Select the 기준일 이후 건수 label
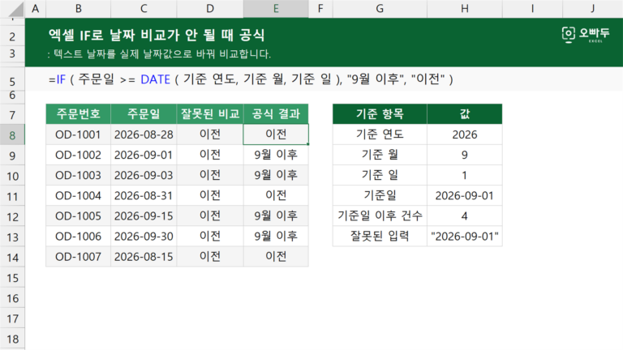This screenshot has width=623, height=350. 380,216
